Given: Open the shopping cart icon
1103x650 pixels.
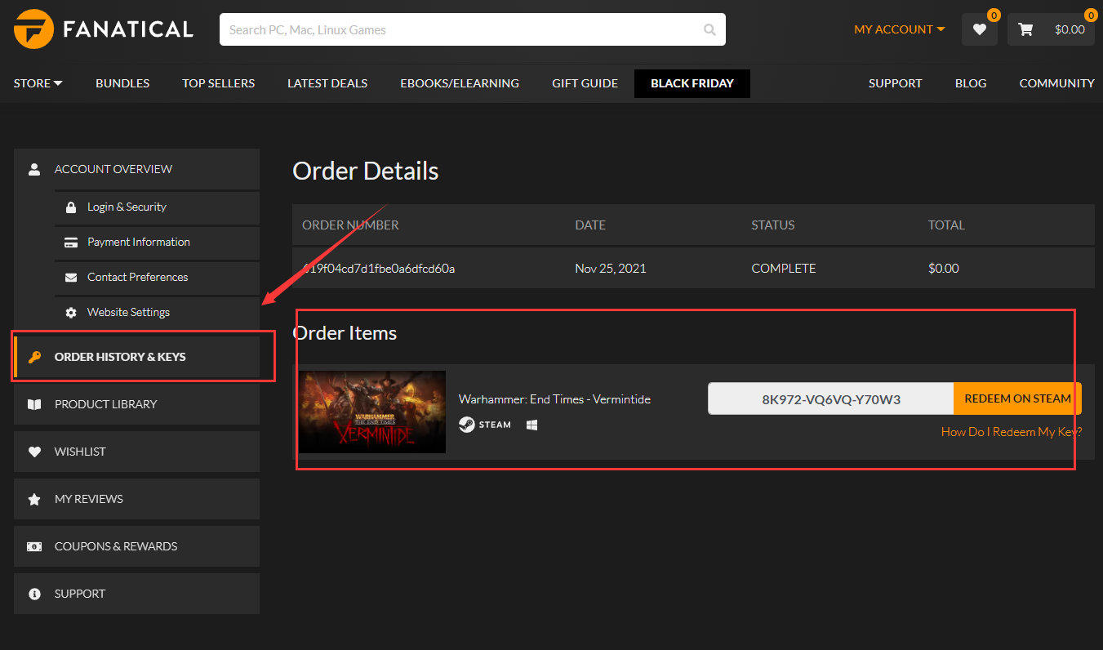Looking at the screenshot, I should (1025, 29).
